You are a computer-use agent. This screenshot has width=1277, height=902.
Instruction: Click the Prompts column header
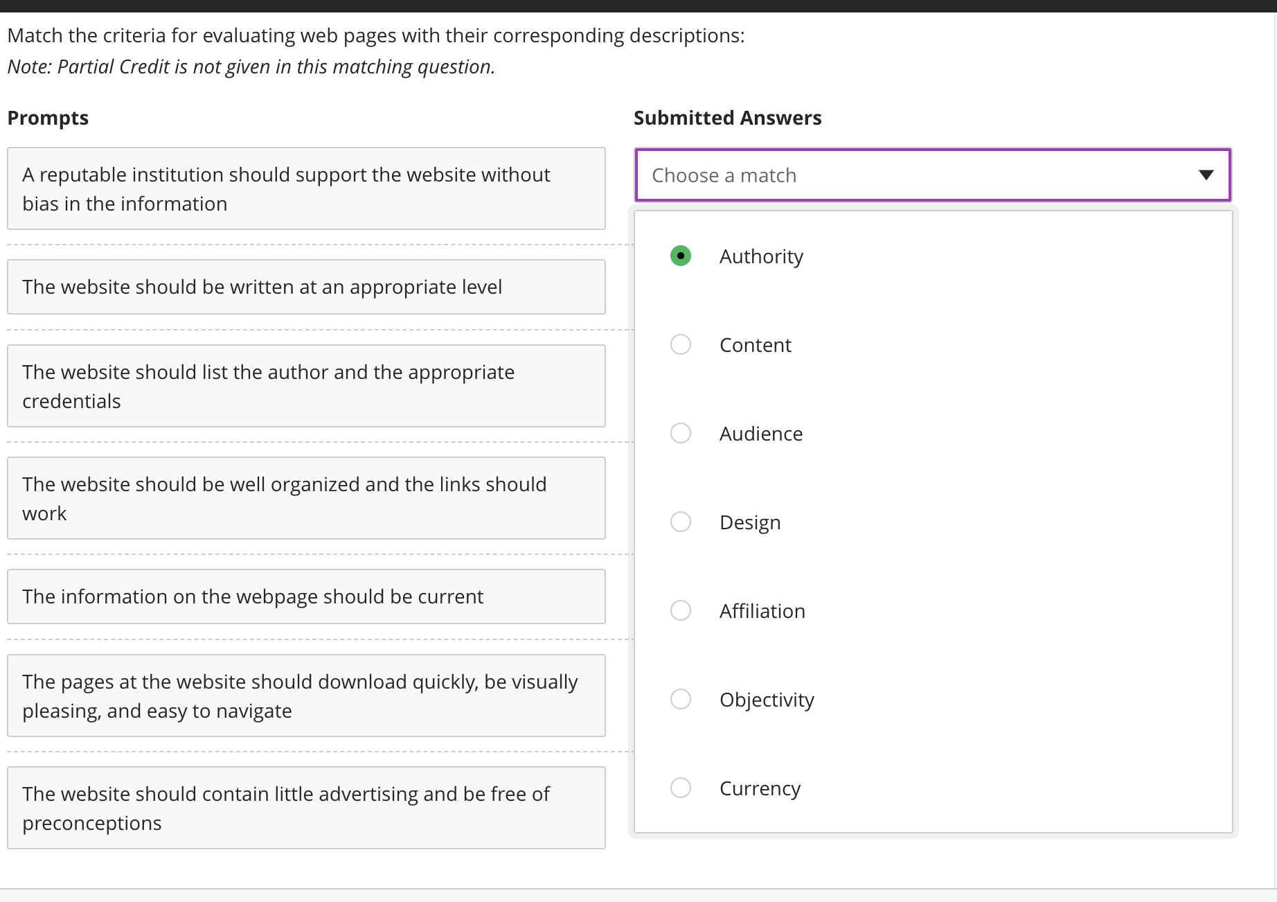48,117
